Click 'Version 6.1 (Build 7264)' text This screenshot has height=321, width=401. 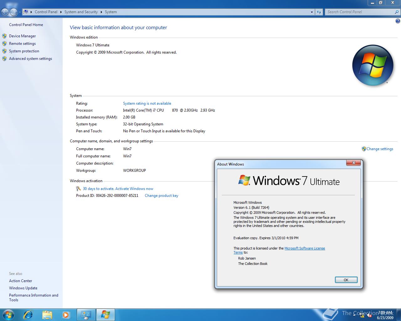pyautogui.click(x=251, y=208)
